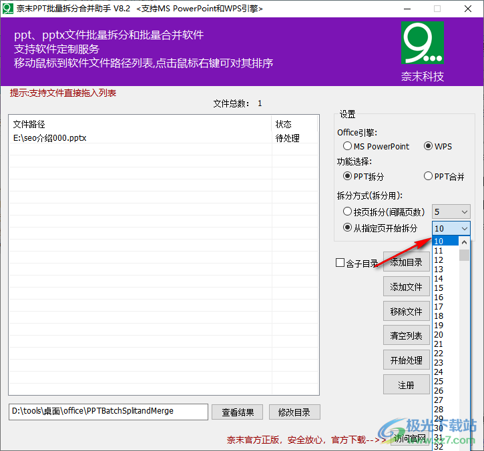Screen dimensions: 484x451
Task: Select the E:\seo介绍000.pptx file row
Action: click(x=164, y=138)
